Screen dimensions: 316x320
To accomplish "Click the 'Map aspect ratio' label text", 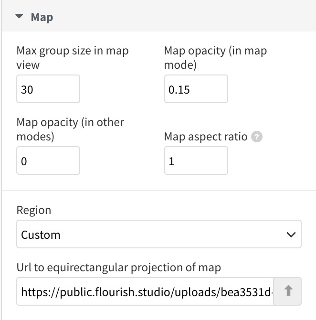I will (x=206, y=137).
